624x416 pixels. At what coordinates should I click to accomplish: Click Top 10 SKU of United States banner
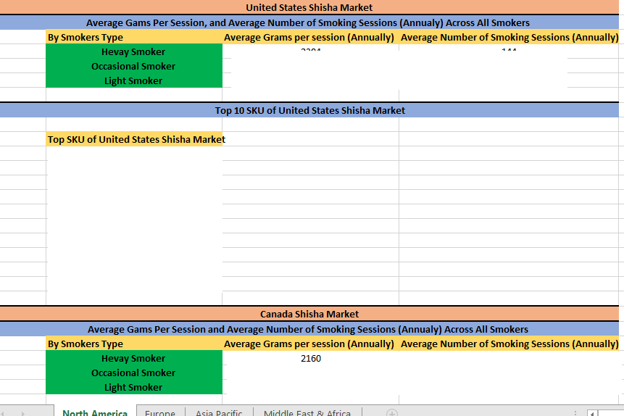click(309, 110)
